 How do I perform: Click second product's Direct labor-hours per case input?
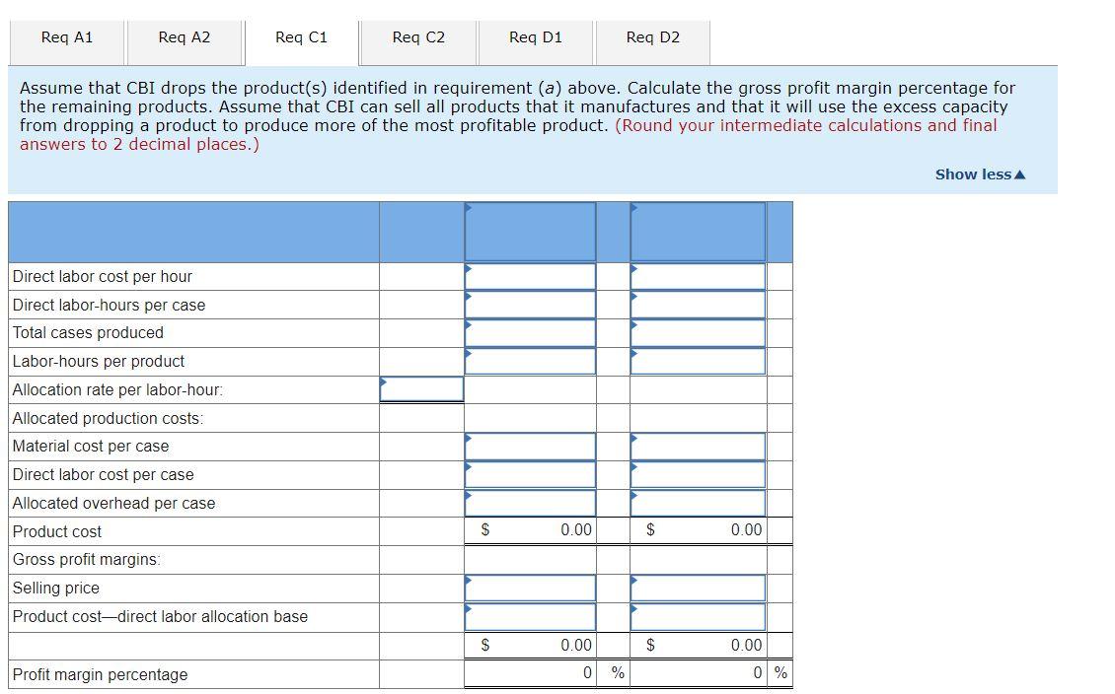point(698,304)
